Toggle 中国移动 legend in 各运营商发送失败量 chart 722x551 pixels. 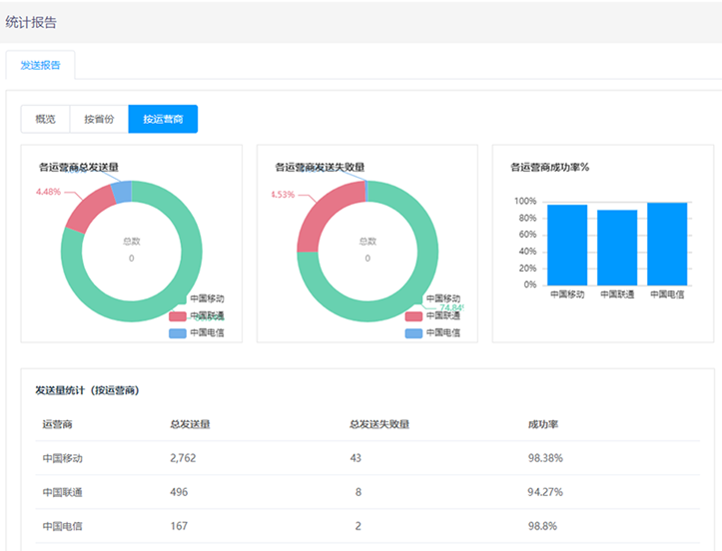coord(443,298)
